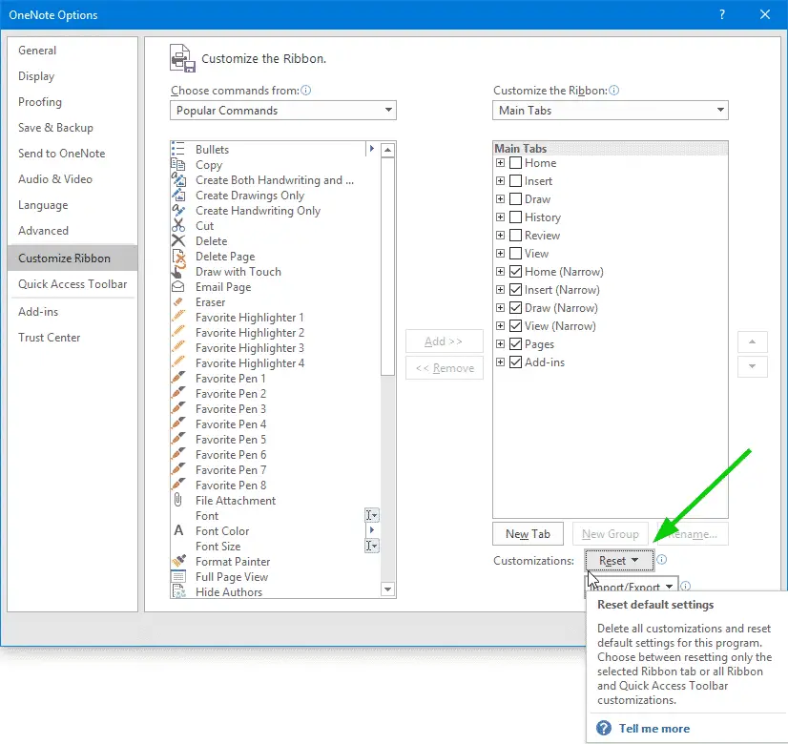Click the Draw with Touch icon
This screenshot has height=744, width=788.
click(178, 271)
